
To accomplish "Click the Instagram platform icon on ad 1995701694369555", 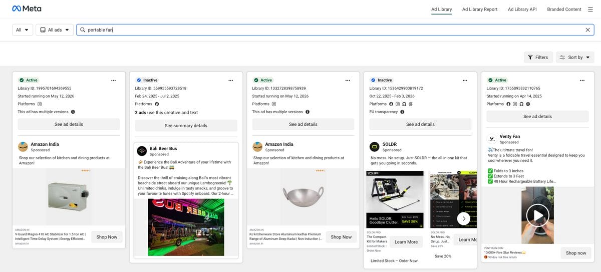I will point(40,104).
